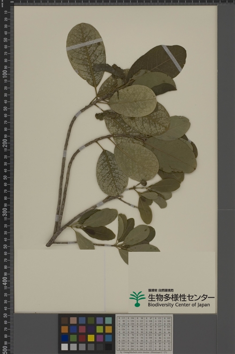Click the base of the main stem
The width and height of the screenshot is (235, 354).
pos(49,244)
